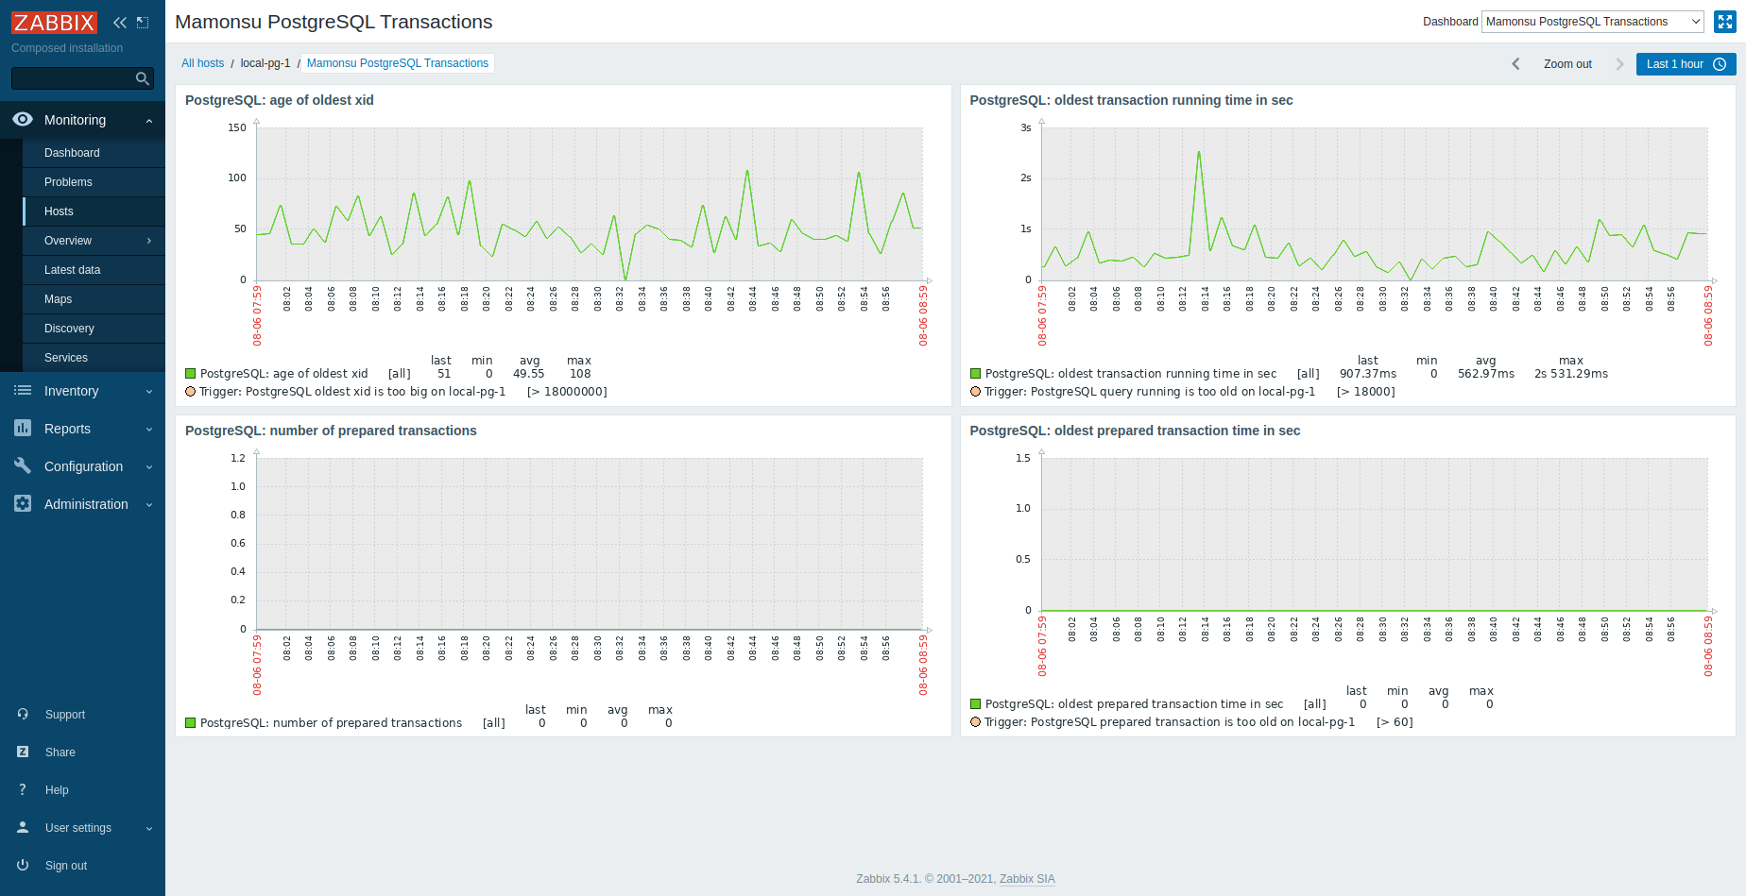Go to next time period arrow
Image resolution: width=1746 pixels, height=896 pixels.
1619,64
